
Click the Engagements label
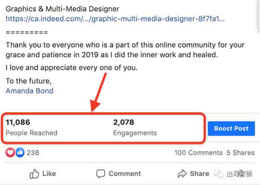click(135, 133)
